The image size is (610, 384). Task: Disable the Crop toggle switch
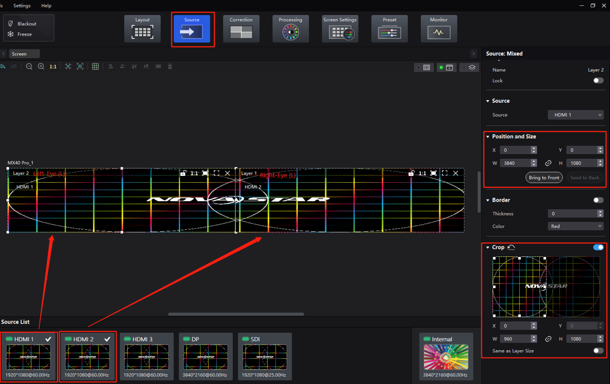599,247
